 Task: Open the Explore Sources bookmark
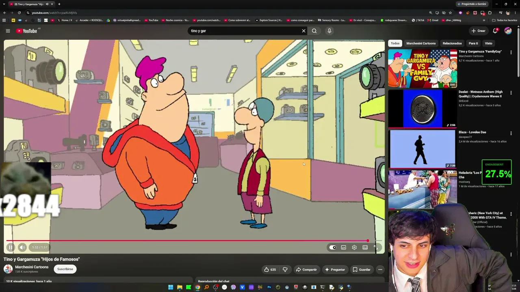pyautogui.click(x=269, y=20)
